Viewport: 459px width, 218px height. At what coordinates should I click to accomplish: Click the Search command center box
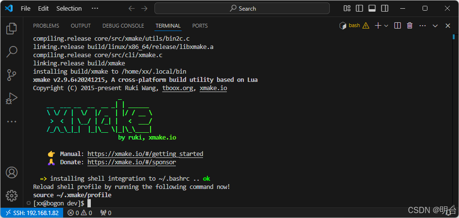click(x=242, y=8)
